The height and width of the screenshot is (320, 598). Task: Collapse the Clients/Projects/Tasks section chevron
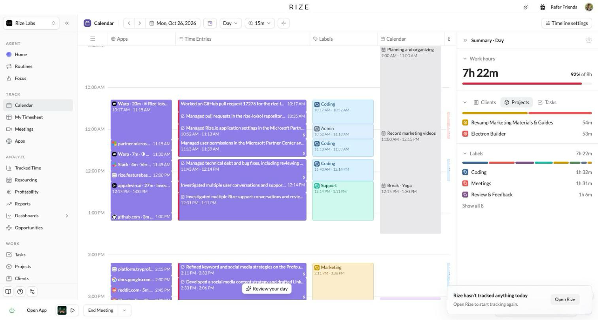465,102
